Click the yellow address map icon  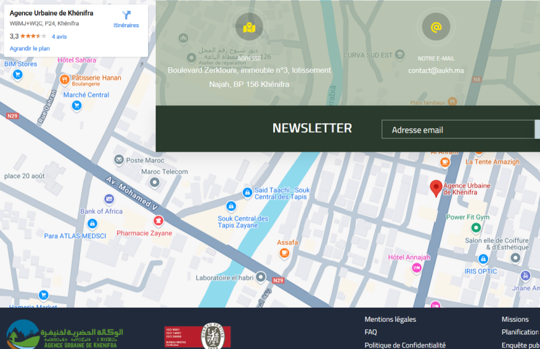tap(249, 27)
